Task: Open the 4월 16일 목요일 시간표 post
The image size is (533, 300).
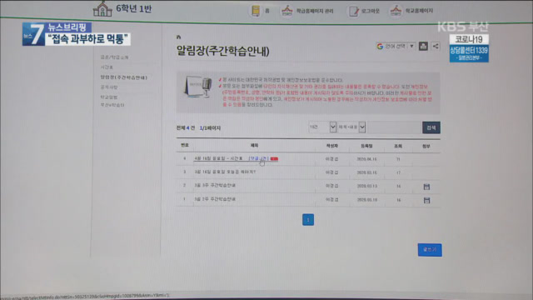Action: pos(218,158)
